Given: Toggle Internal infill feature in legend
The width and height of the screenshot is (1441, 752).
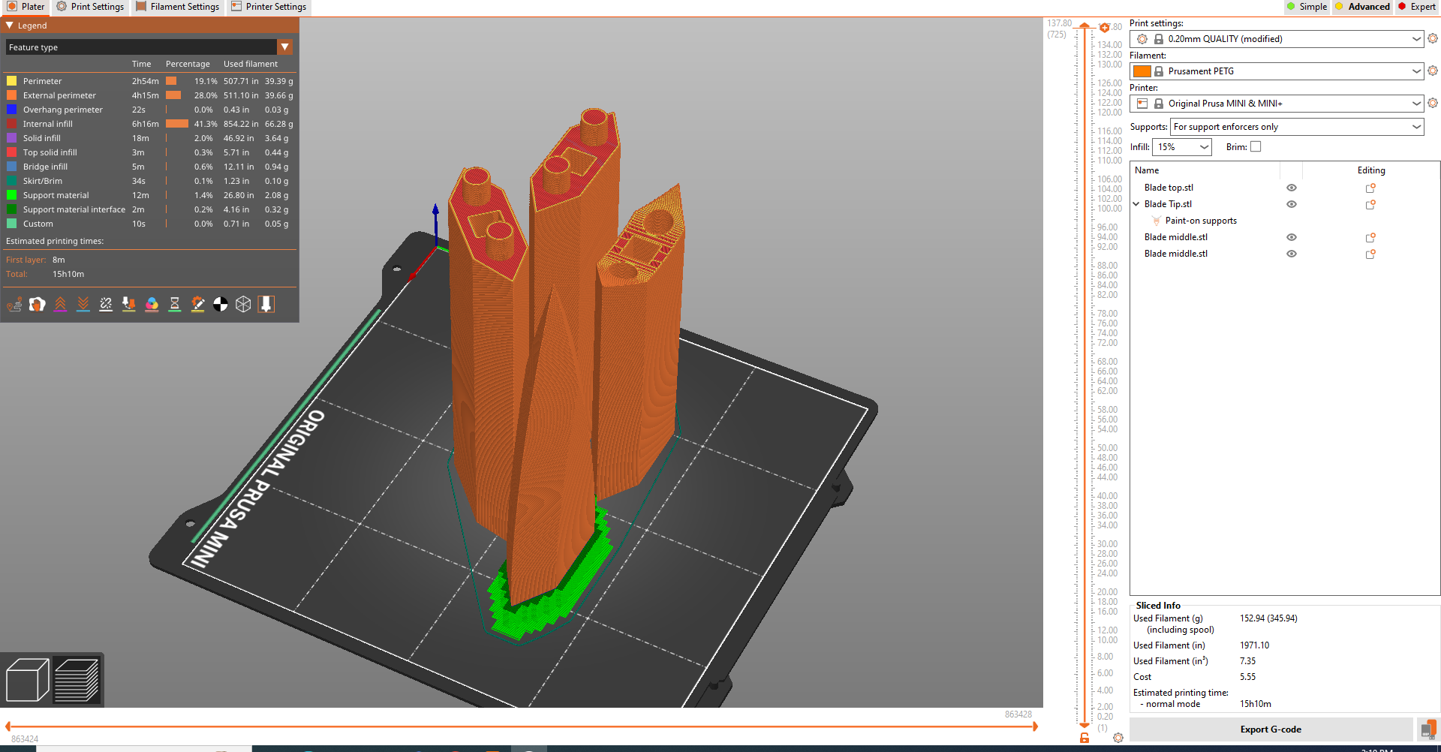Looking at the screenshot, I should coord(149,124).
